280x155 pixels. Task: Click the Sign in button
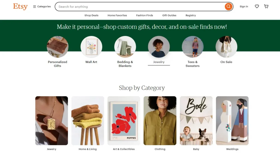click(x=244, y=7)
